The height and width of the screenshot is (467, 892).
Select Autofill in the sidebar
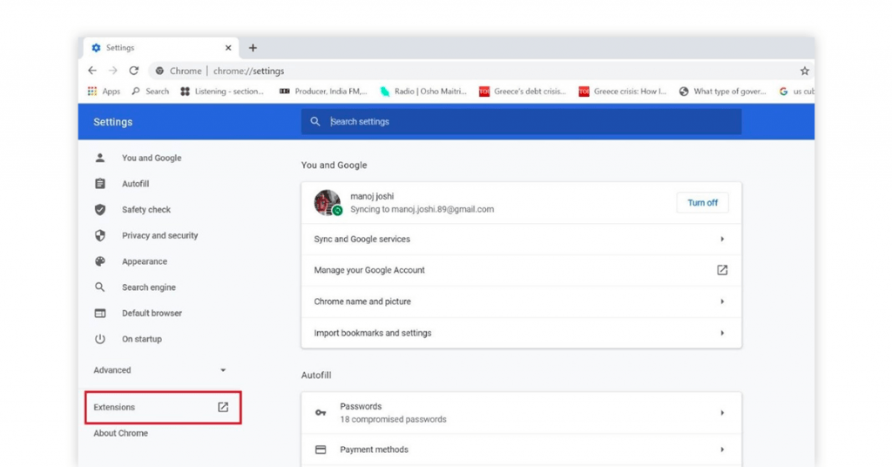[135, 184]
